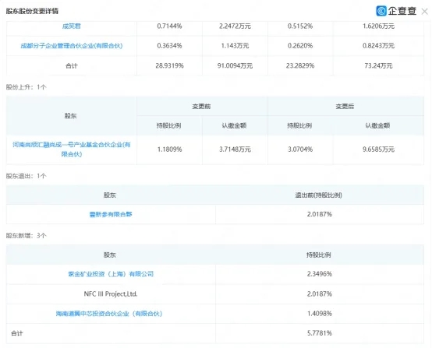This screenshot has height=348, width=432.
Task: Open the 紫金矿业投资(上海)有限公司 link
Action: point(111,274)
